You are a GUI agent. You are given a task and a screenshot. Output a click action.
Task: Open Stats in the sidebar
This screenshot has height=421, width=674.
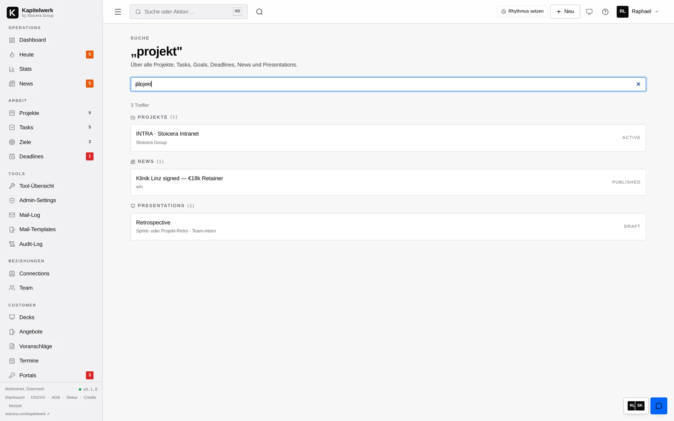(51, 69)
